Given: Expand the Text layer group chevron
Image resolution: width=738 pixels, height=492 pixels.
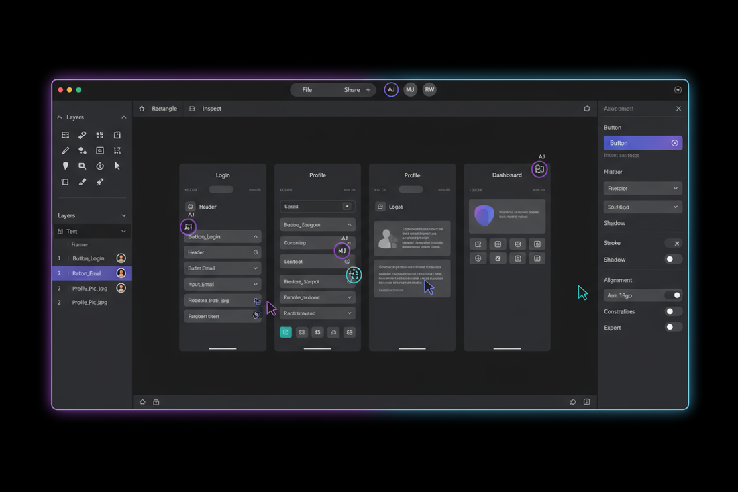Looking at the screenshot, I should (x=123, y=232).
